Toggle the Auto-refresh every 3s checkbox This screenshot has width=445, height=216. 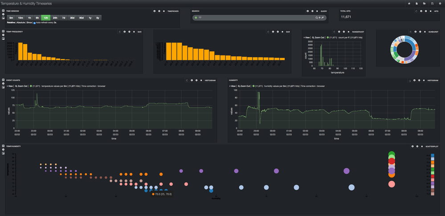(34, 22)
